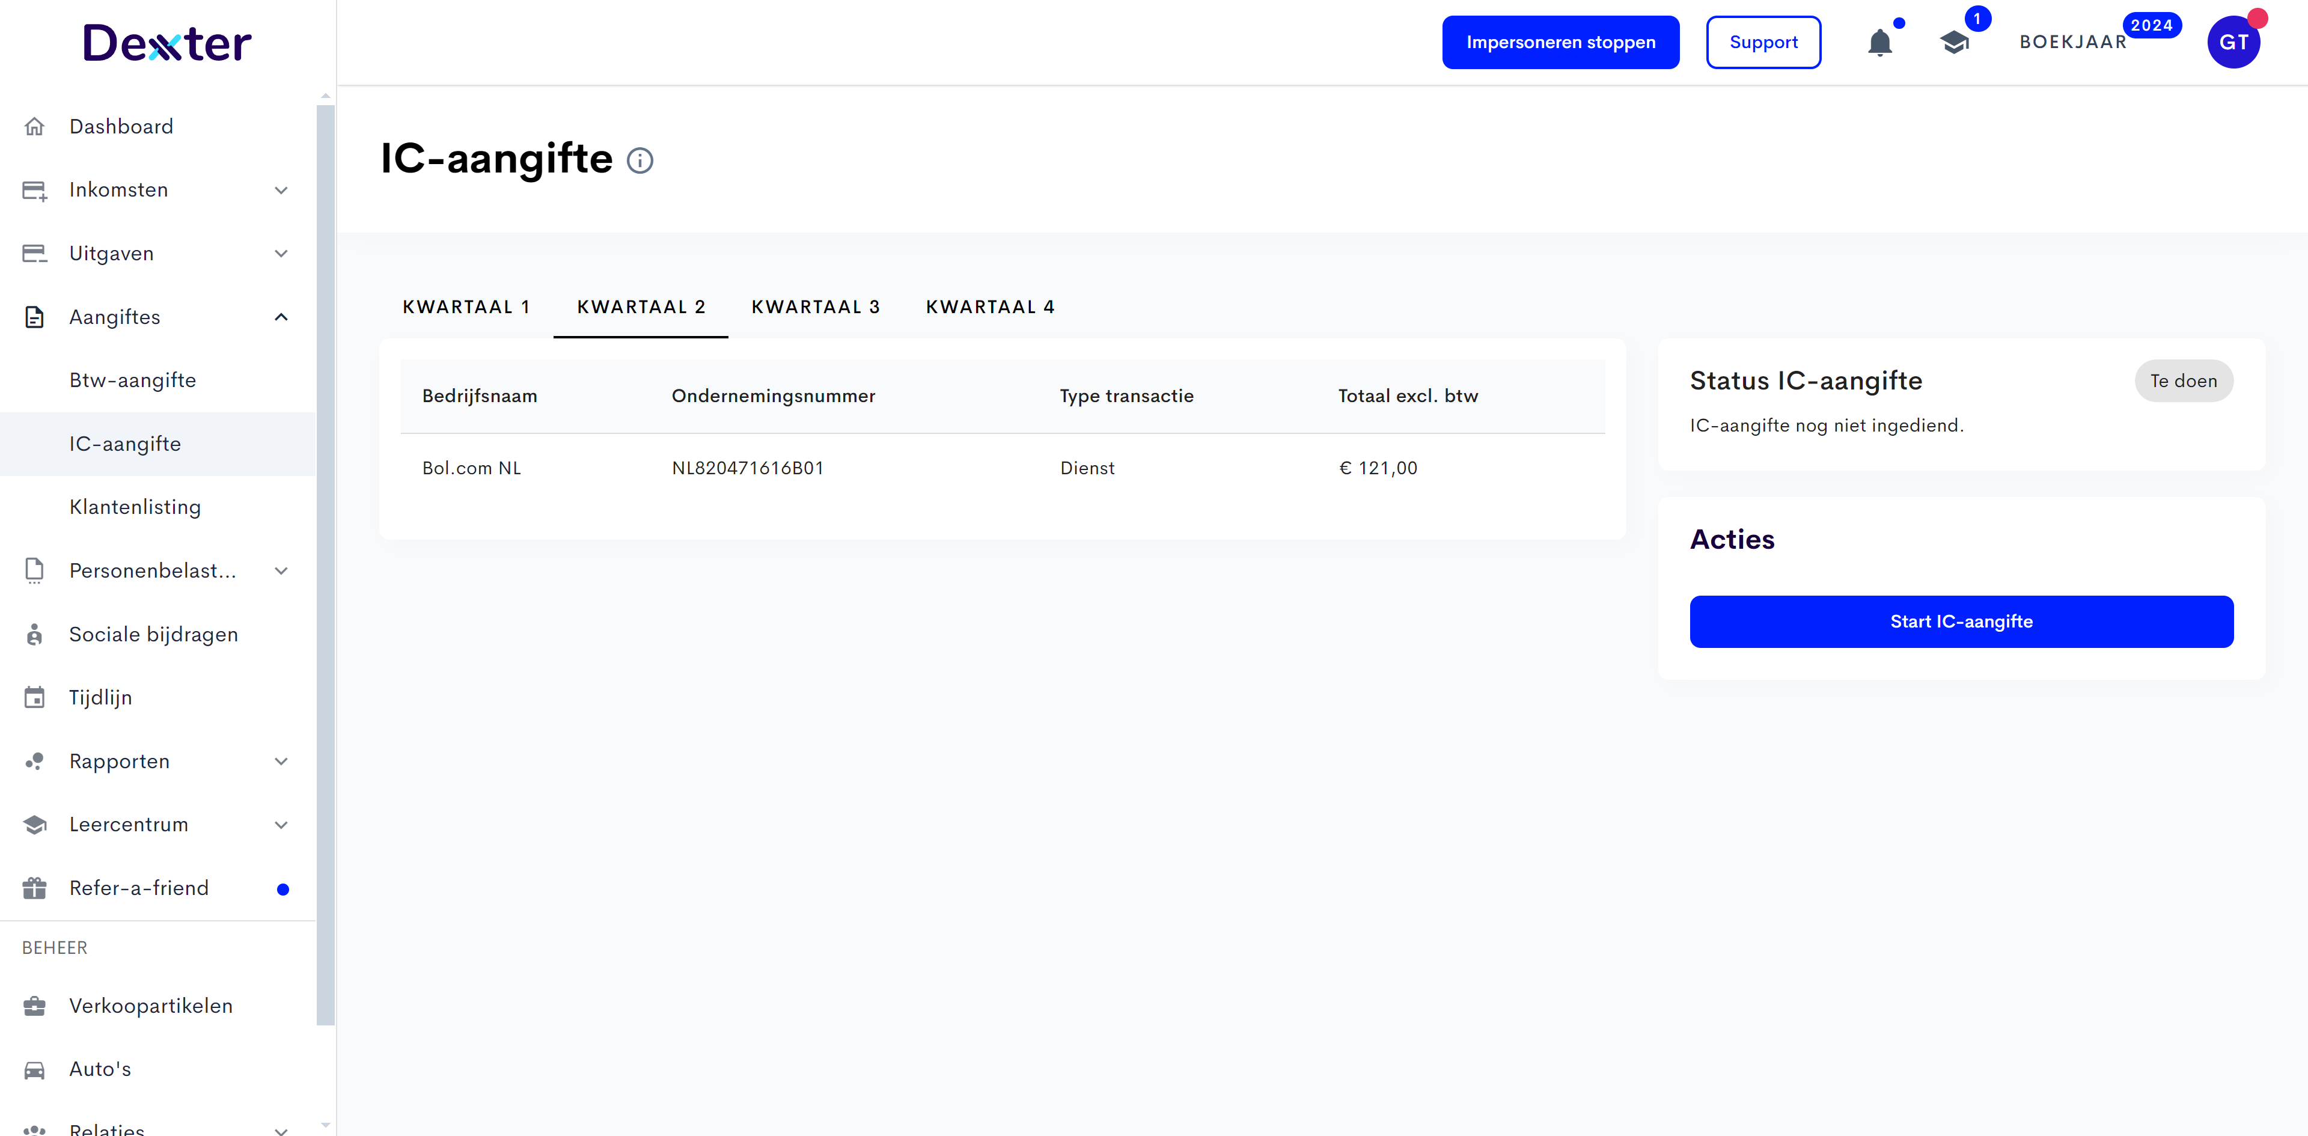The image size is (2308, 1136).
Task: Expand the Leercentrum menu chevron
Action: click(281, 824)
